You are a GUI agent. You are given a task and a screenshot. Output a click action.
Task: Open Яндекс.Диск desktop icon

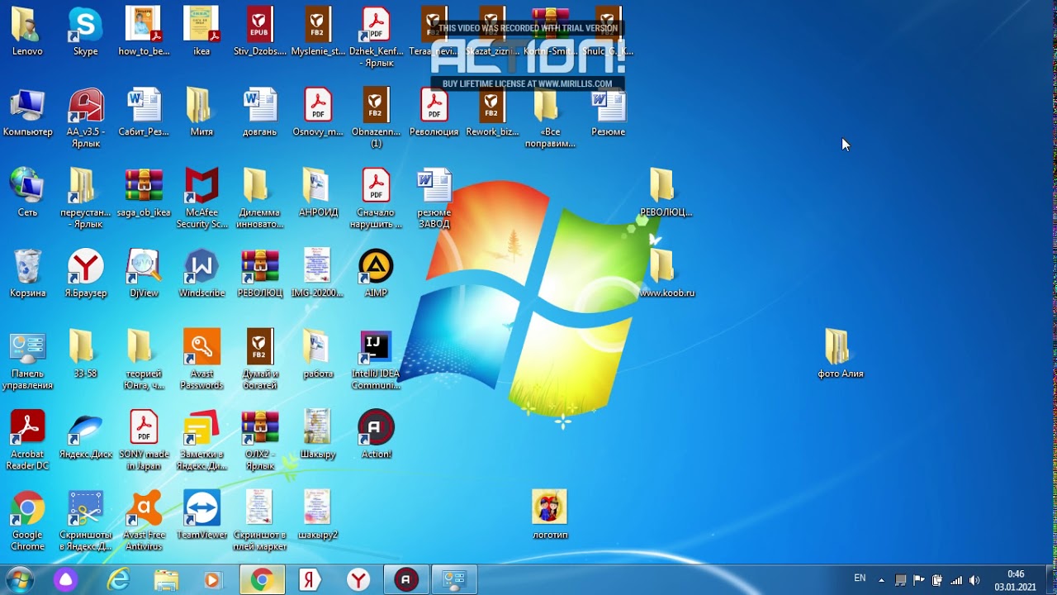[x=85, y=434]
